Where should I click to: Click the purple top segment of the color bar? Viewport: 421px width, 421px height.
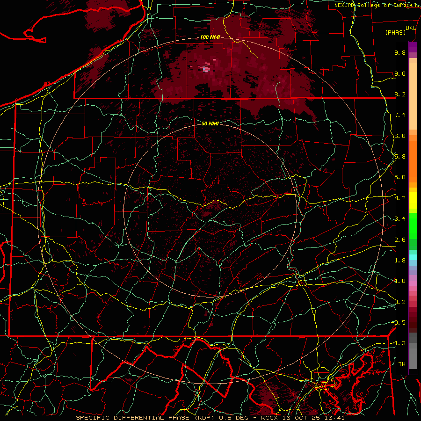point(413,47)
